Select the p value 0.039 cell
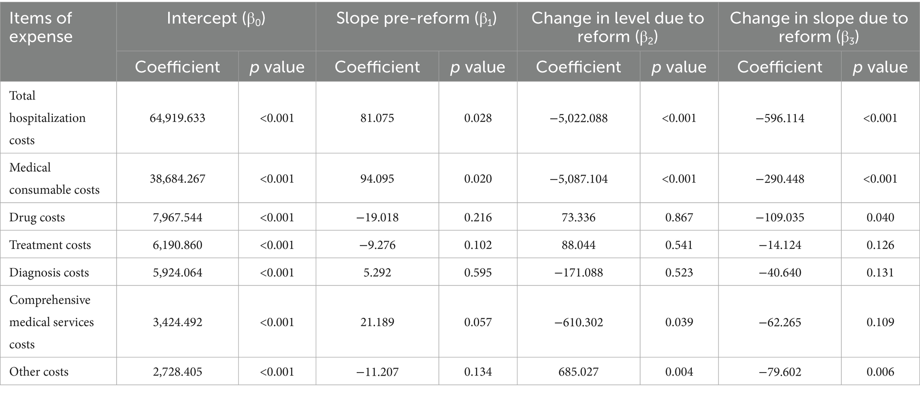 coord(679,322)
